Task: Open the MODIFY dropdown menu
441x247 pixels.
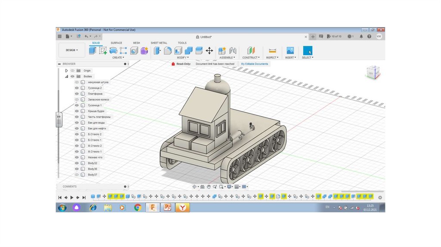Action: pos(183,58)
